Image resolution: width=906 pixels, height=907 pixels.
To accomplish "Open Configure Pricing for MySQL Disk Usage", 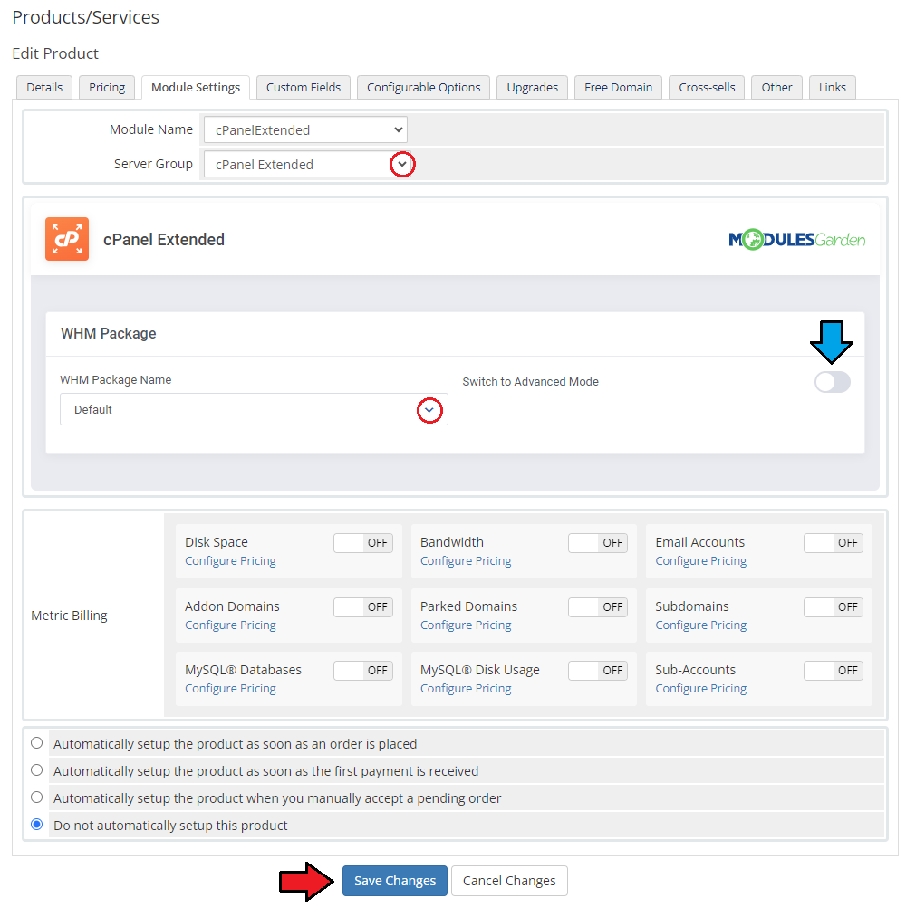I will (466, 688).
